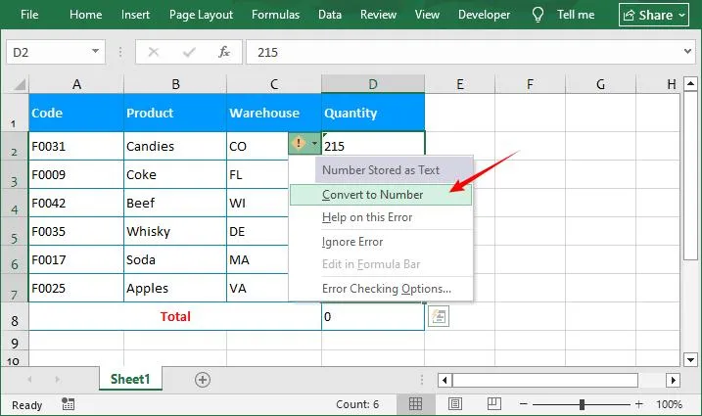Select column A header
Viewport: 702px width, 416px height.
tap(76, 84)
